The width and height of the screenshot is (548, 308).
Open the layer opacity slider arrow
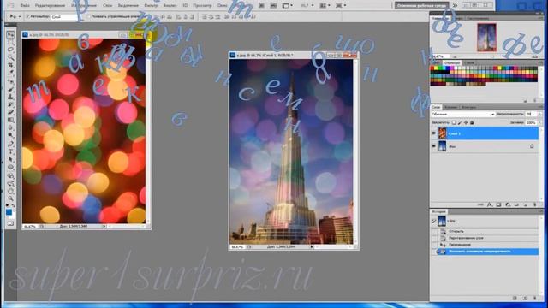point(539,114)
